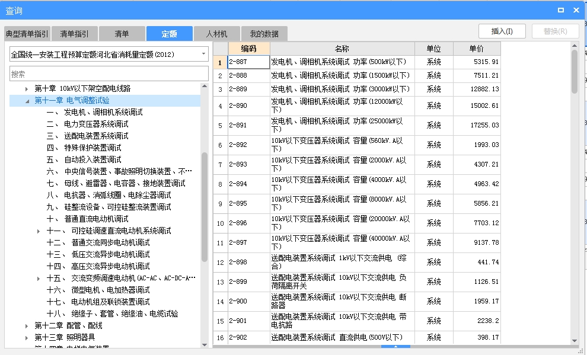This screenshot has height=355, width=587.
Task: Close the 查询 dialog window
Action: (x=576, y=10)
